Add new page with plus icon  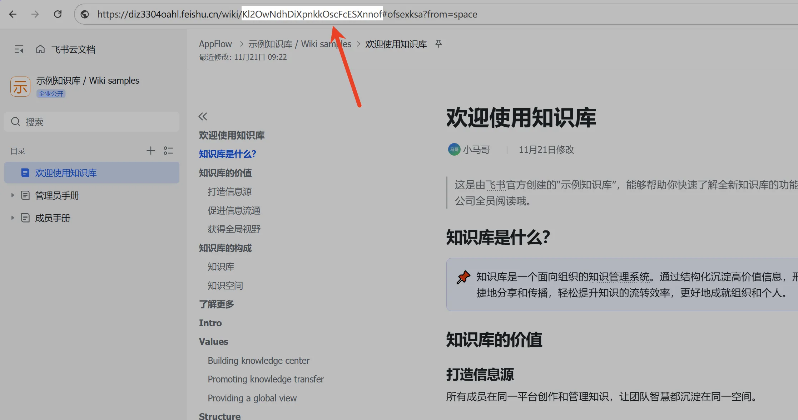[x=150, y=151]
